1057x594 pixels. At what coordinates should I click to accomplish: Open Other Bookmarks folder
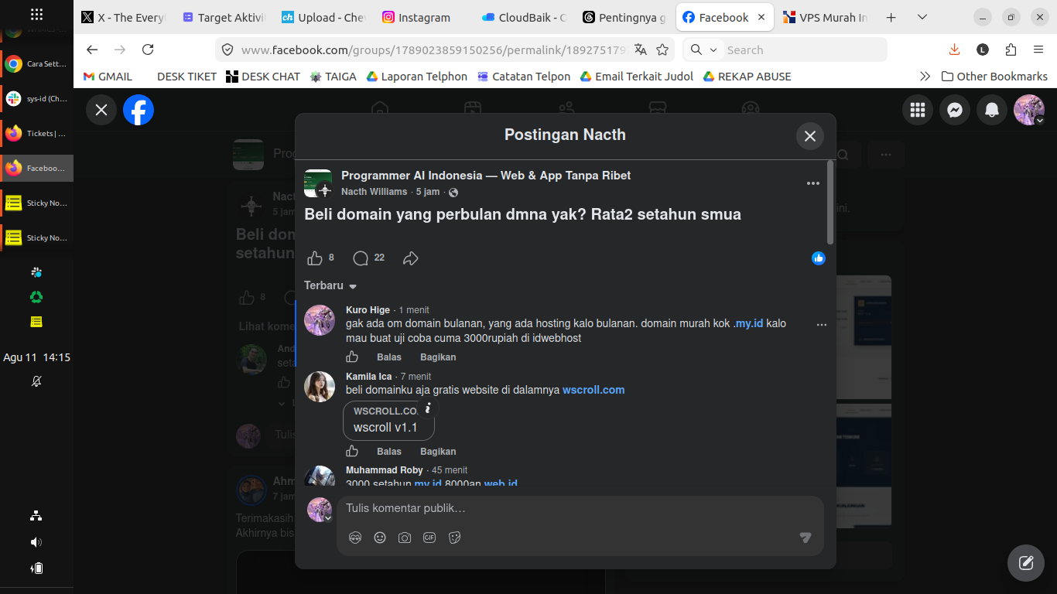[994, 77]
